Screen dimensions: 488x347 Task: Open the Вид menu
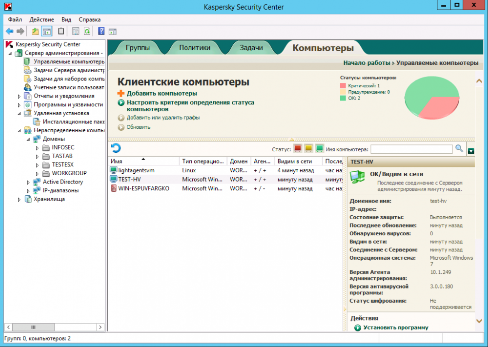pos(66,20)
